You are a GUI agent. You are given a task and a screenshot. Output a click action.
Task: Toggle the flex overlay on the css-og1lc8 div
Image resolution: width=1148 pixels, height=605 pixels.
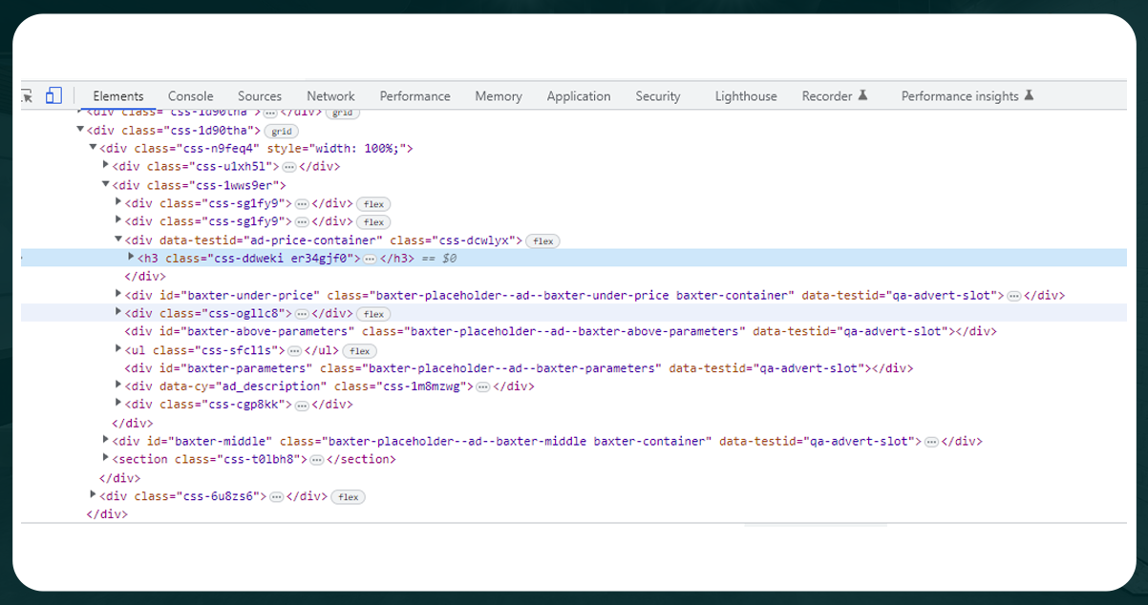(x=372, y=314)
